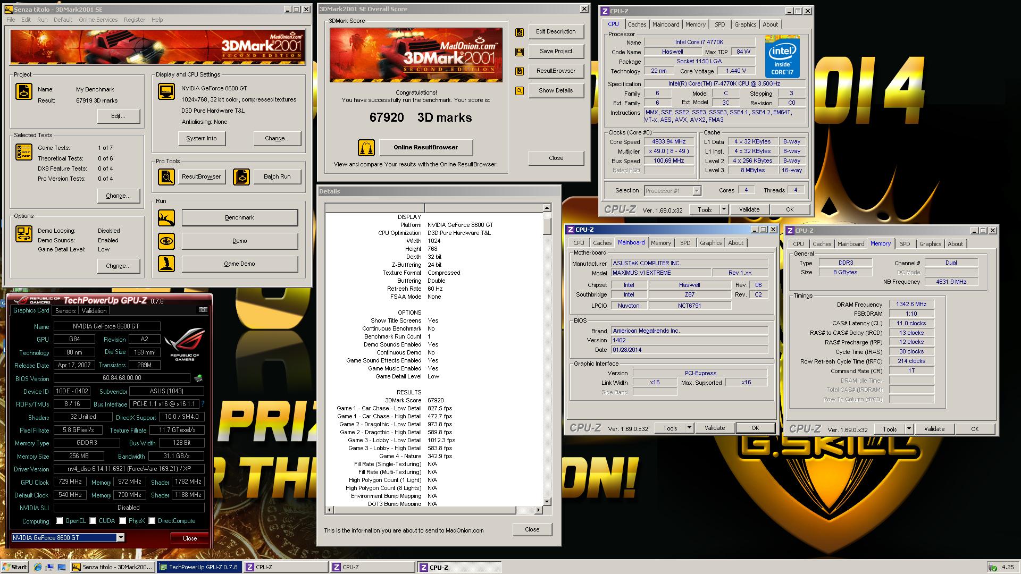Open the GPU selection dropdown in GPU-Z
Image resolution: width=1021 pixels, height=574 pixels.
[x=121, y=538]
